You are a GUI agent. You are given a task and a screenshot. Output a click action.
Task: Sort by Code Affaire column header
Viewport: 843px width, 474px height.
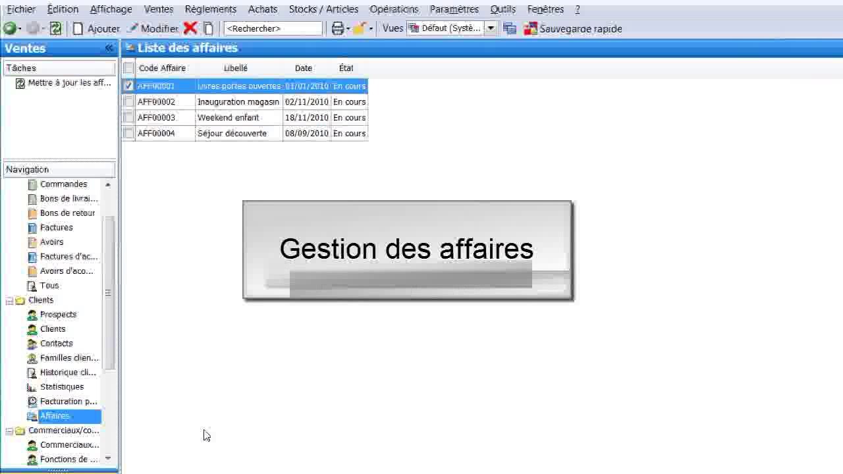(x=162, y=68)
